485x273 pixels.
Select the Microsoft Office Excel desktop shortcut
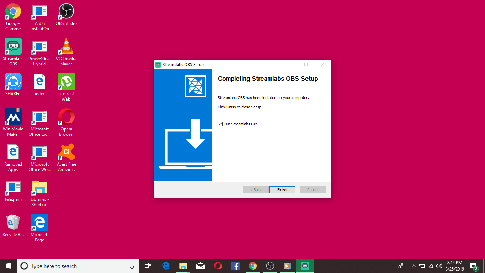coord(39,123)
